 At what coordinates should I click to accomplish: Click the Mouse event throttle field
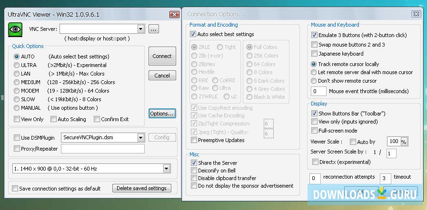click(x=318, y=91)
